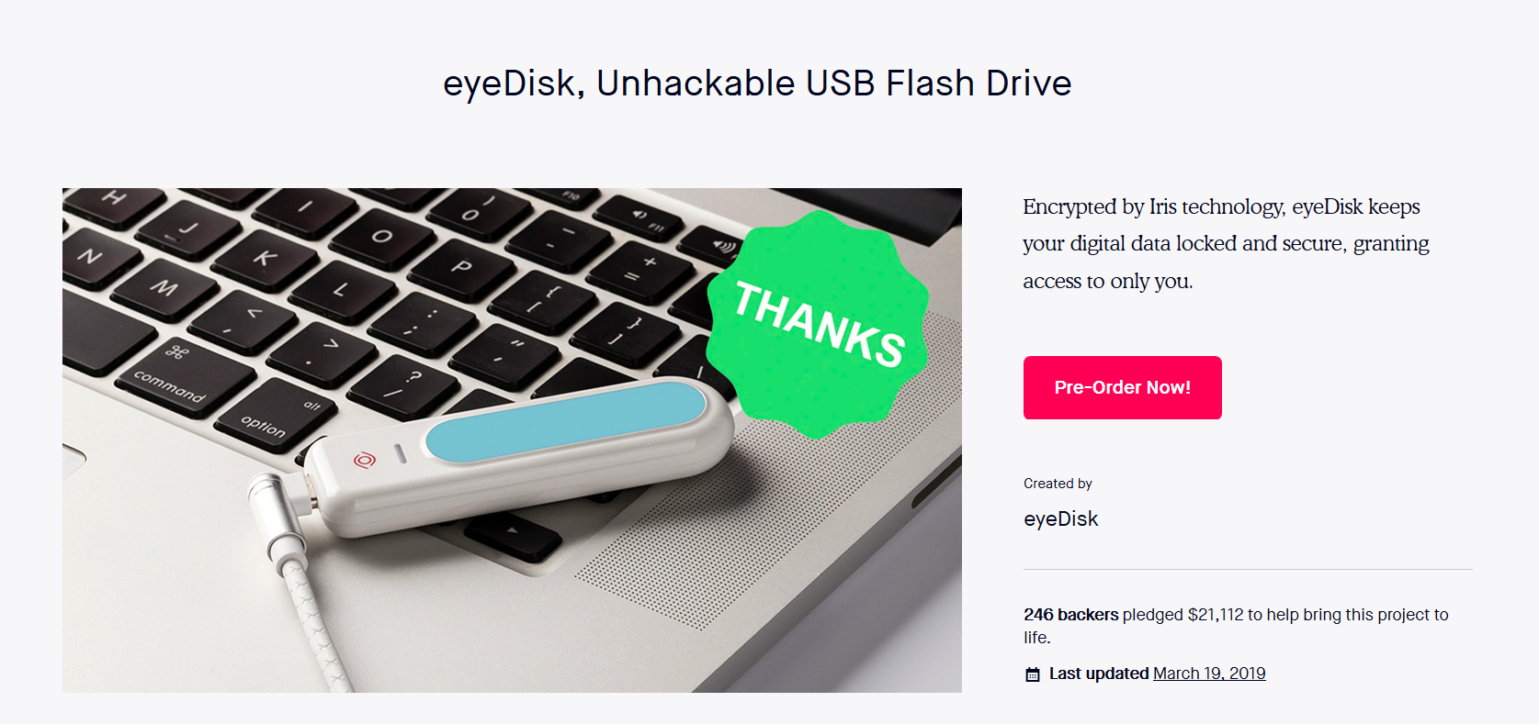Click the project title eyeDisk, Unhackable USB Flash Drive
This screenshot has height=724, width=1539.
click(757, 84)
